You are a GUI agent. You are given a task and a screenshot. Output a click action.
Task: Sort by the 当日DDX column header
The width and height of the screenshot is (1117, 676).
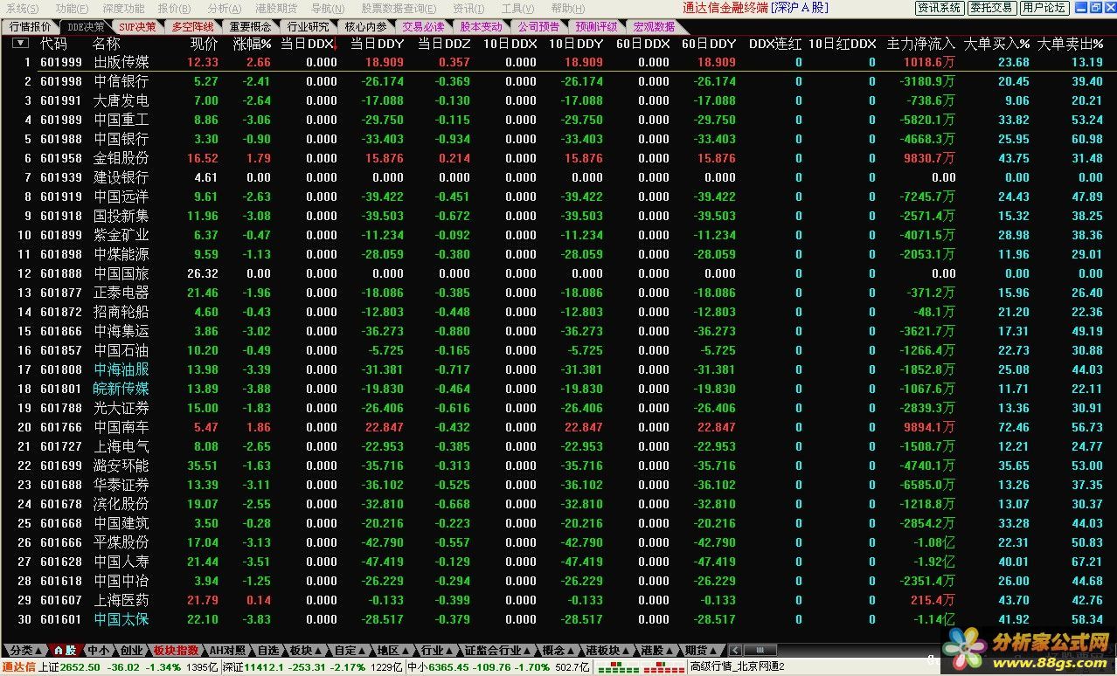[308, 43]
